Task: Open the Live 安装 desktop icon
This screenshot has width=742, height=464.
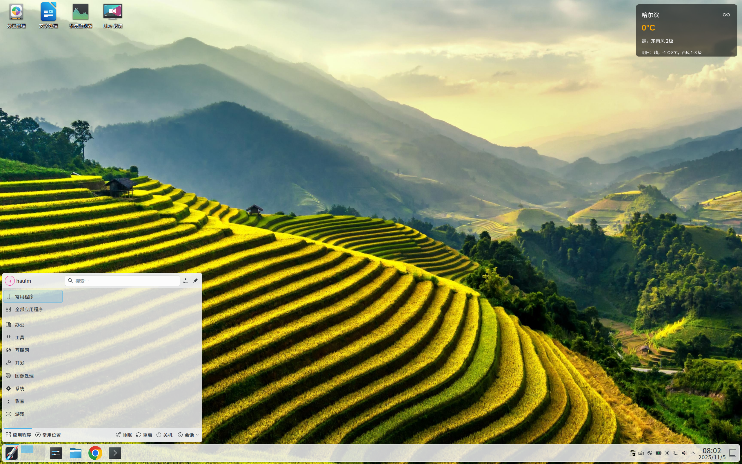Action: [x=112, y=16]
